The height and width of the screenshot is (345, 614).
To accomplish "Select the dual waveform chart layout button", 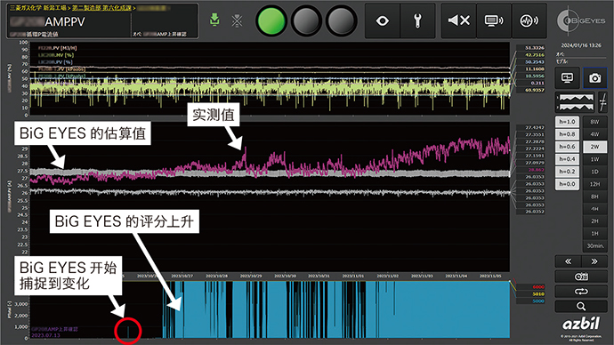I will coord(575,102).
